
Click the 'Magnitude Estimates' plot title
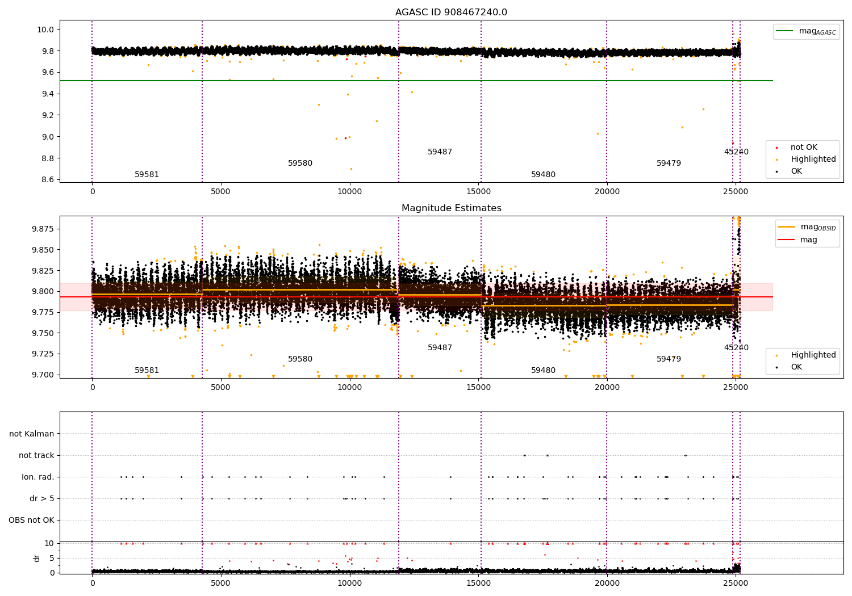click(451, 208)
